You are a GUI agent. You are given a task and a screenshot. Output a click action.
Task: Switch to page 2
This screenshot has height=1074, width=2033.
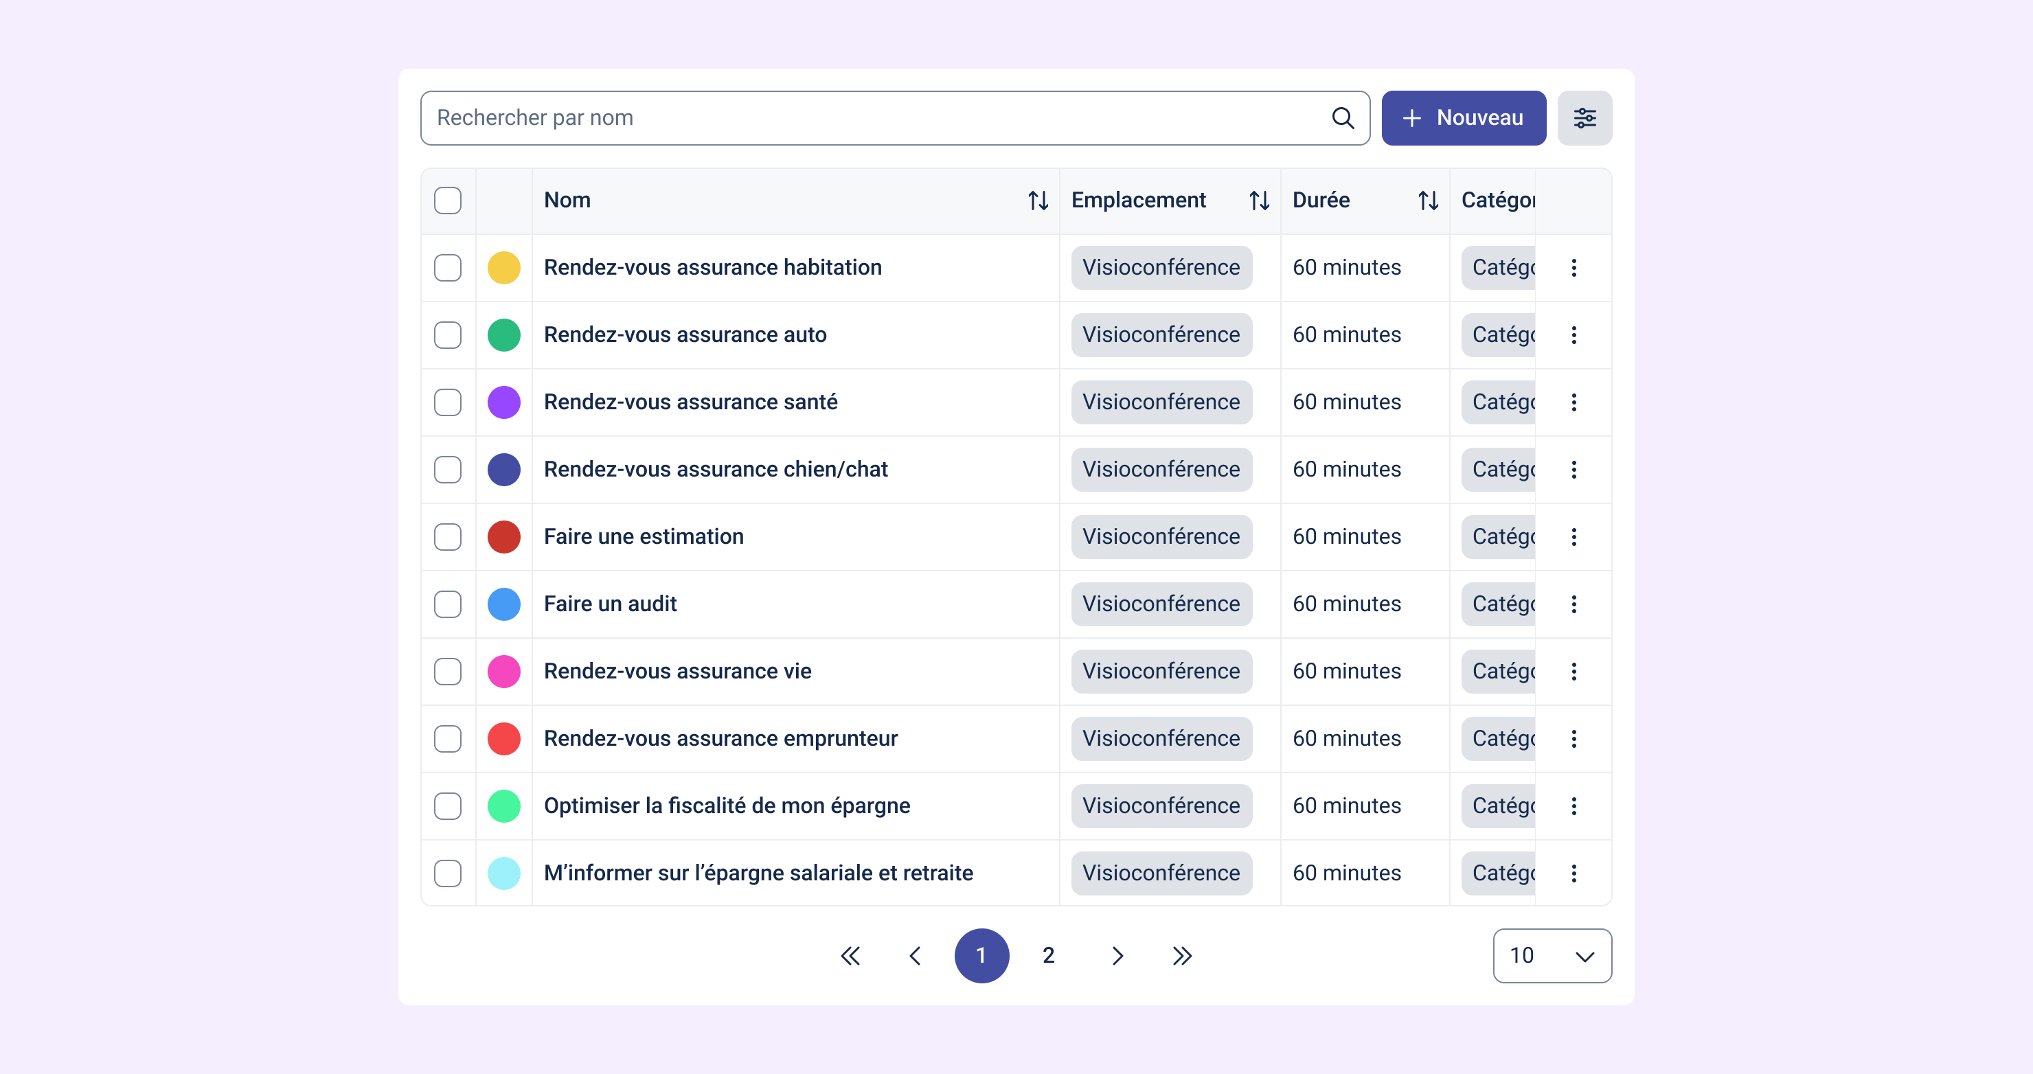click(1048, 956)
